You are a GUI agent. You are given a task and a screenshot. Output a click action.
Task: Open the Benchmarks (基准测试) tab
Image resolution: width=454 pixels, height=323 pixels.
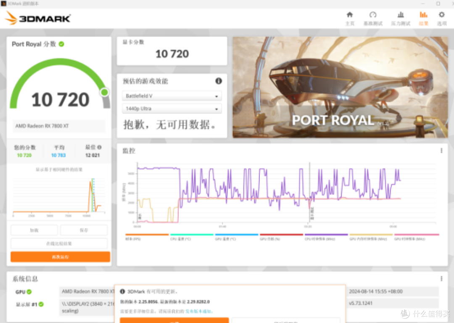(373, 18)
